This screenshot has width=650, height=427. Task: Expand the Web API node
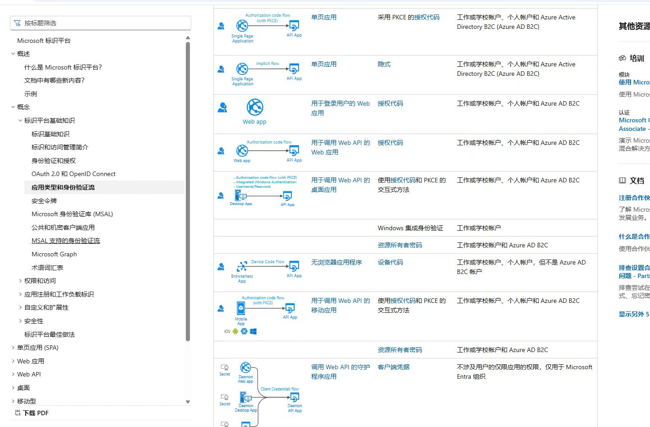(x=13, y=374)
